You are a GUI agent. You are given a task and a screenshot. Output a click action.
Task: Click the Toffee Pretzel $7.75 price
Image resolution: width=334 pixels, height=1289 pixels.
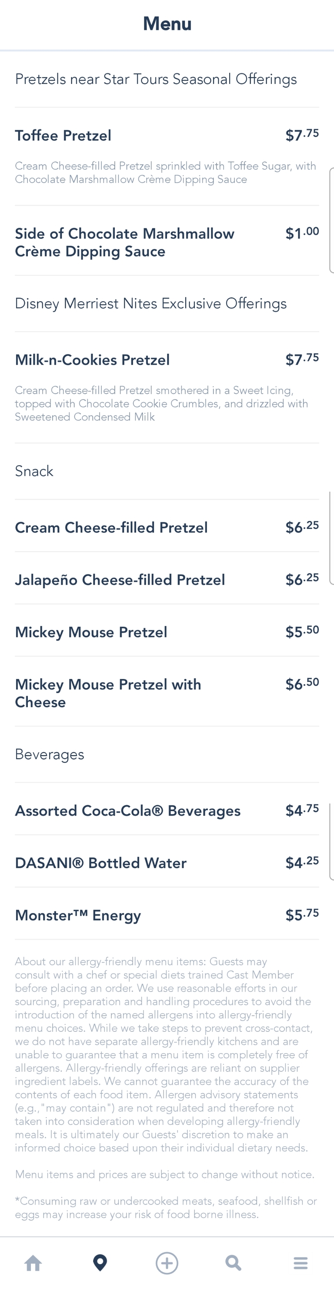[302, 135]
